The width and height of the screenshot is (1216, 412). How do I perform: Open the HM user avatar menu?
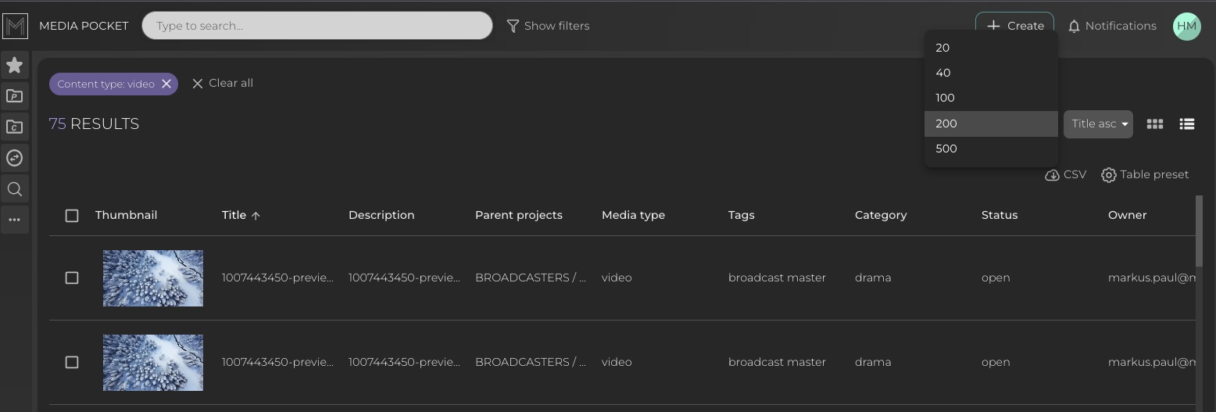pyautogui.click(x=1186, y=26)
